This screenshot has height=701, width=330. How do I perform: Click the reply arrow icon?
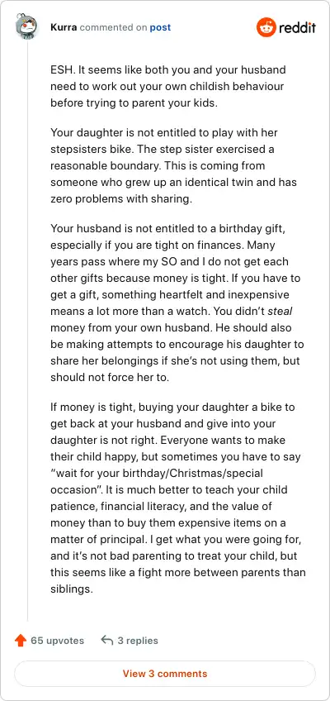[107, 640]
